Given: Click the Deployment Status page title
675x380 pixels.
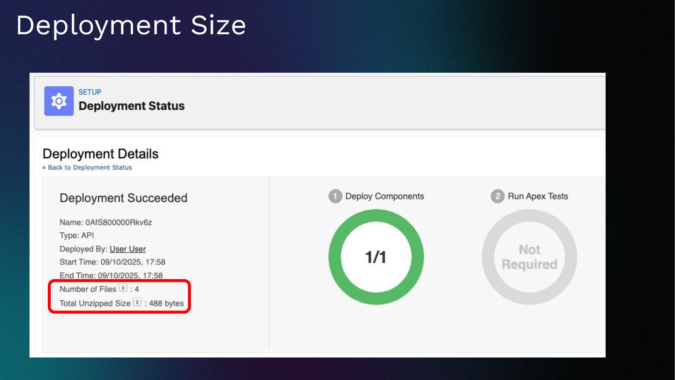Looking at the screenshot, I should point(131,106).
